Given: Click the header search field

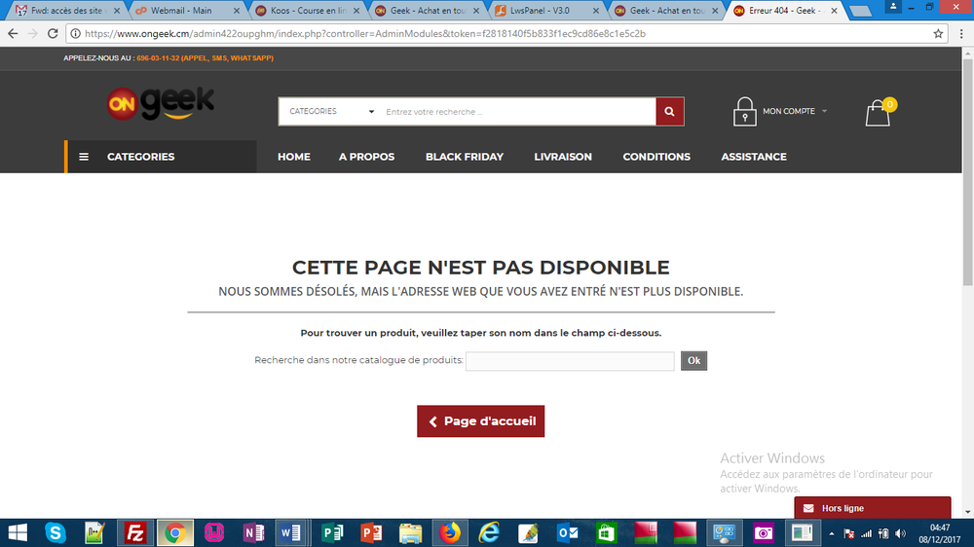Looking at the screenshot, I should [518, 112].
